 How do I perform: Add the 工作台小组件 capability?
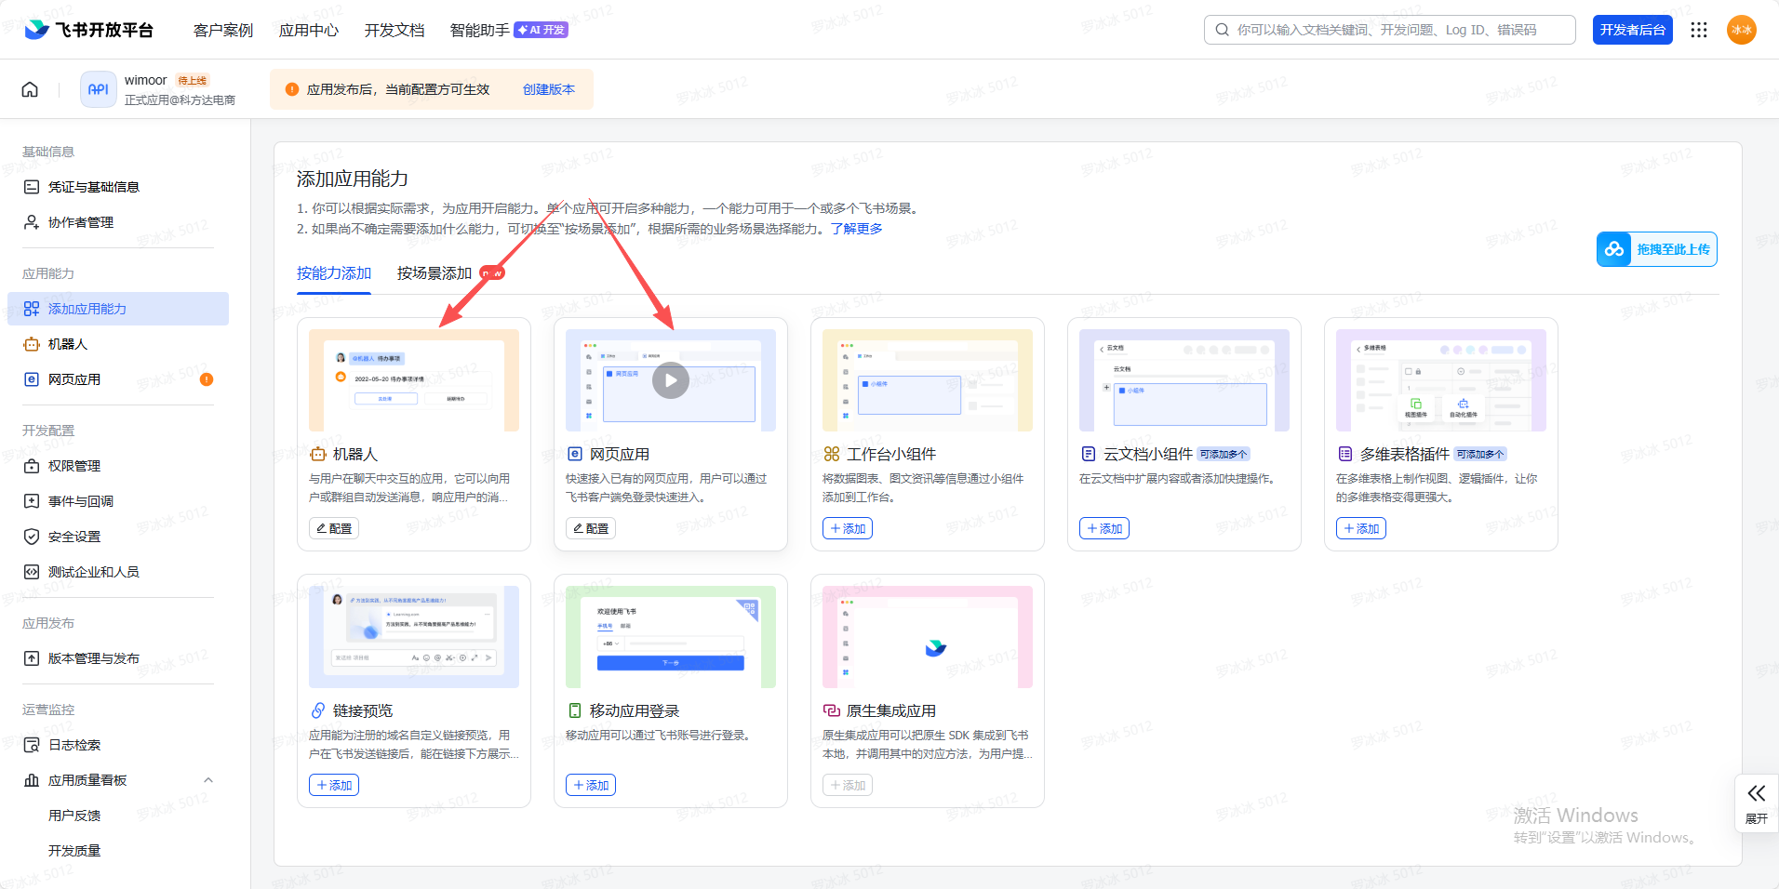pos(847,528)
